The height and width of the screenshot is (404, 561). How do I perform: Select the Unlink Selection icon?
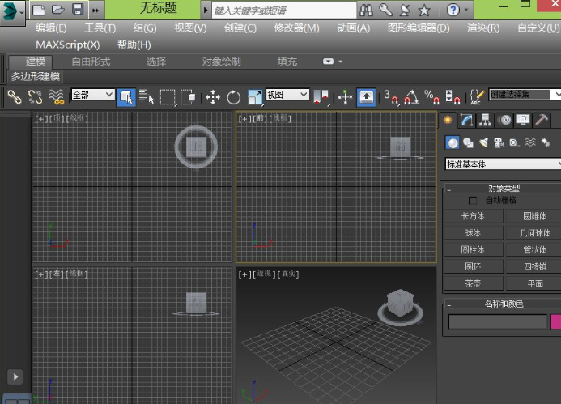click(35, 97)
